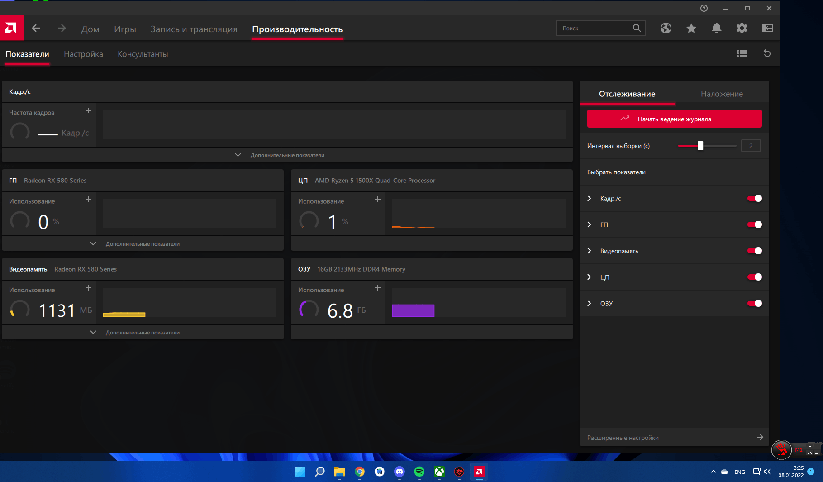The height and width of the screenshot is (482, 823).
Task: Open the web browser globe icon
Action: point(666,28)
